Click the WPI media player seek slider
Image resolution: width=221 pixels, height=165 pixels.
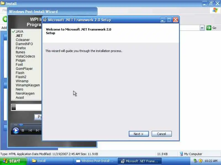(21, 125)
